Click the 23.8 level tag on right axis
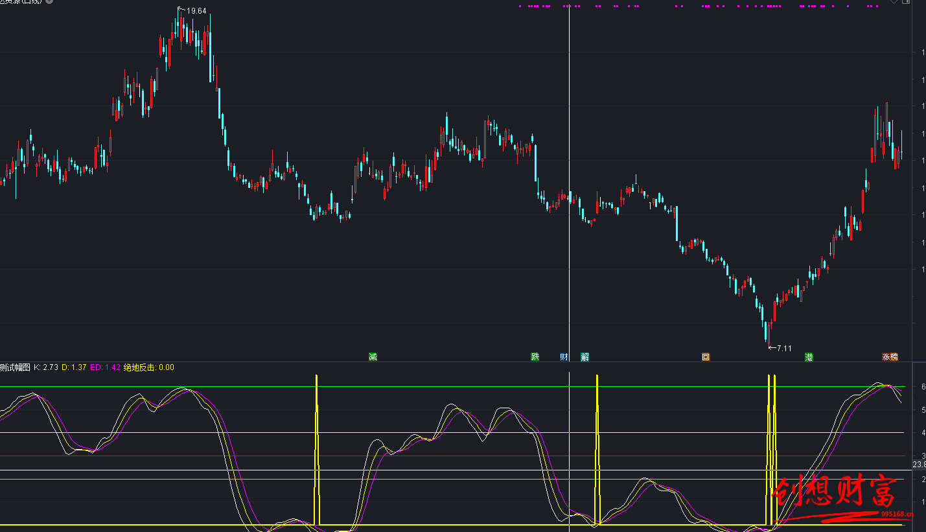Screen dimensions: 926x532 coord(920,465)
